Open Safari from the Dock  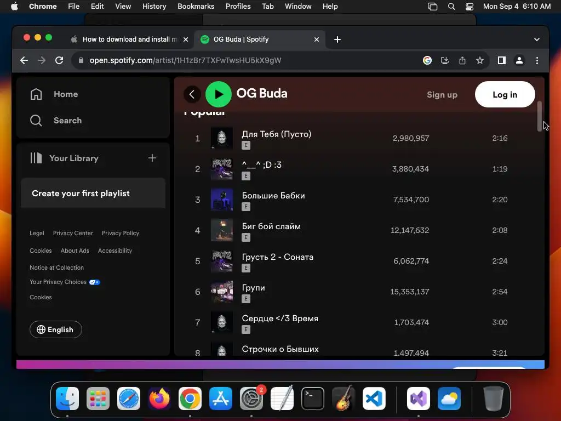click(x=129, y=399)
